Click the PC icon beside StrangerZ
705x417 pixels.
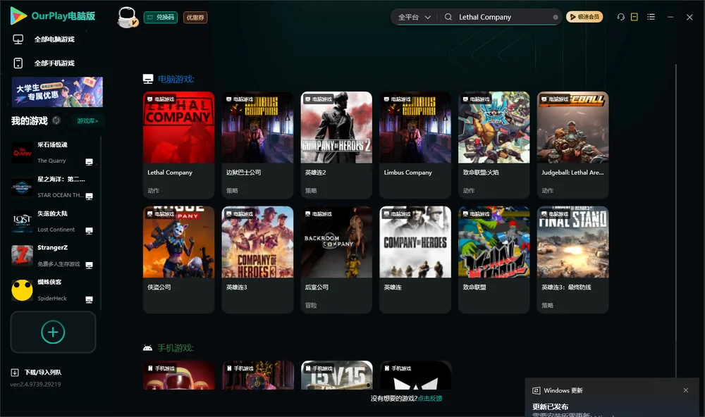click(89, 265)
